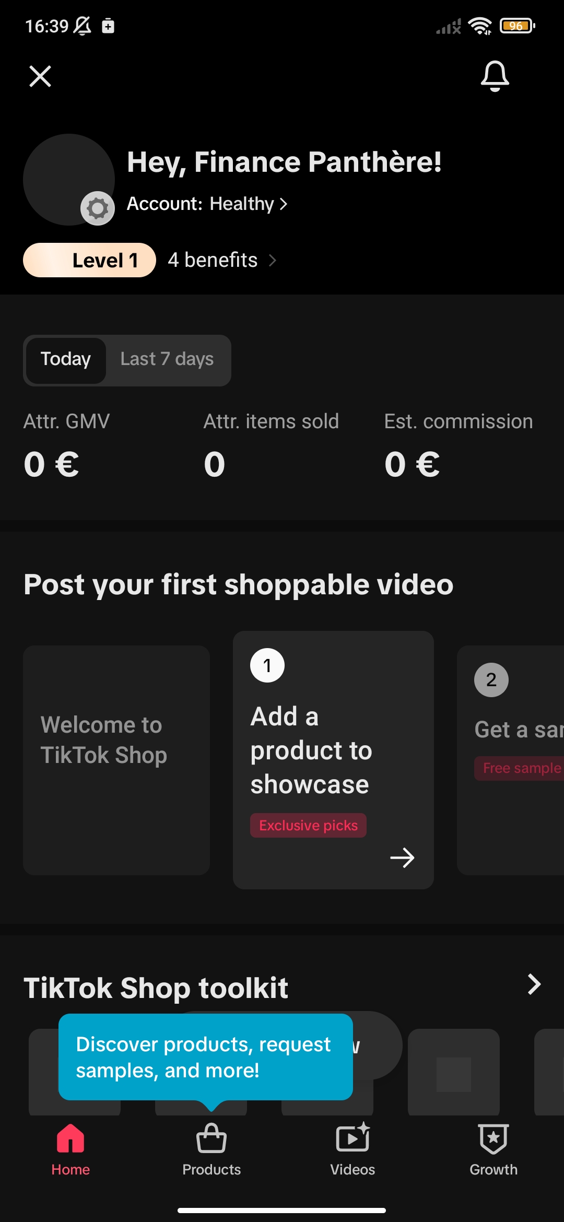This screenshot has height=1222, width=564.
Task: Tap the profile avatar picture
Action: (x=69, y=180)
